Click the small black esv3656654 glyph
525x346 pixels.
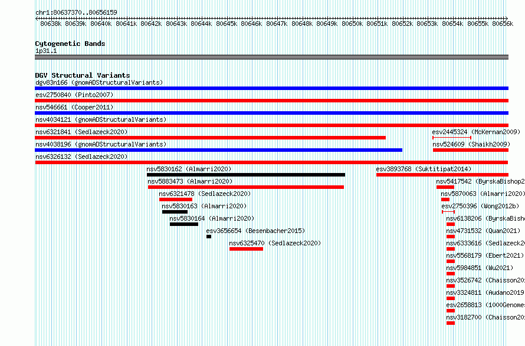click(209, 237)
